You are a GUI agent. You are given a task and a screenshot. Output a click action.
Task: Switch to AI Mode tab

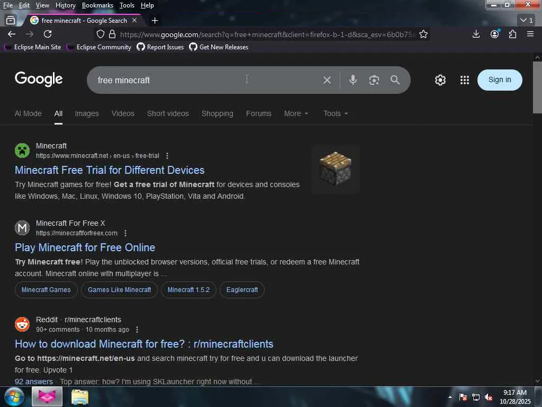pyautogui.click(x=28, y=113)
